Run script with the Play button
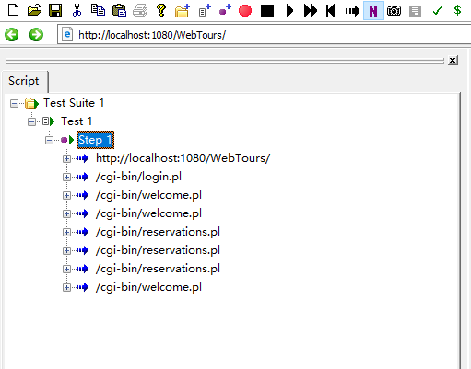This screenshot has height=369, width=471. pos(289,11)
